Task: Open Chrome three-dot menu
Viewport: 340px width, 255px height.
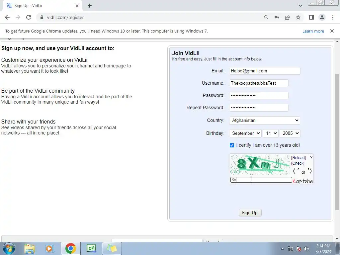Action: pyautogui.click(x=333, y=17)
